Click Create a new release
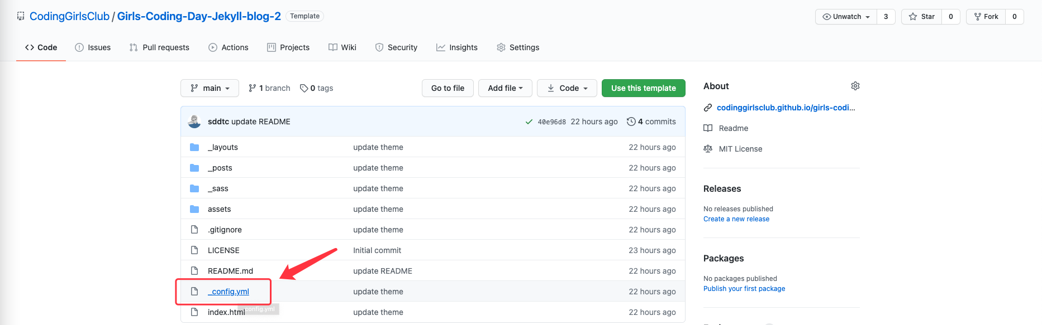 736,219
